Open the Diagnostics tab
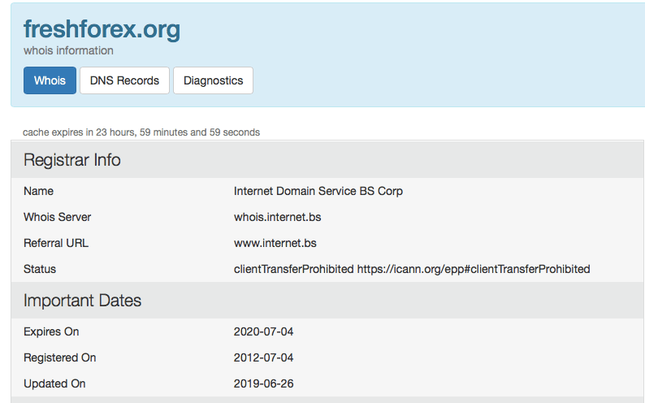Screen dimensions: 645x403 213,80
